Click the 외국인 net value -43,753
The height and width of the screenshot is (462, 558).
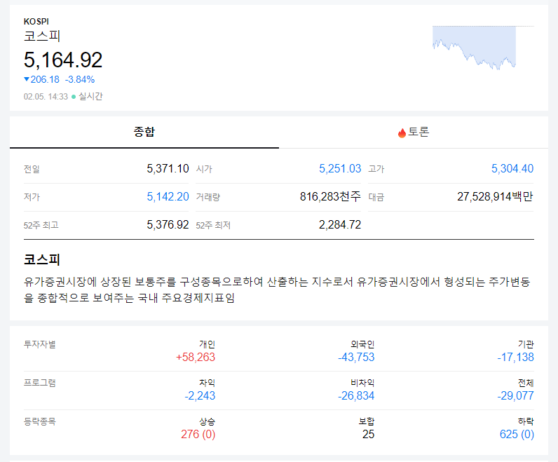[x=356, y=357]
